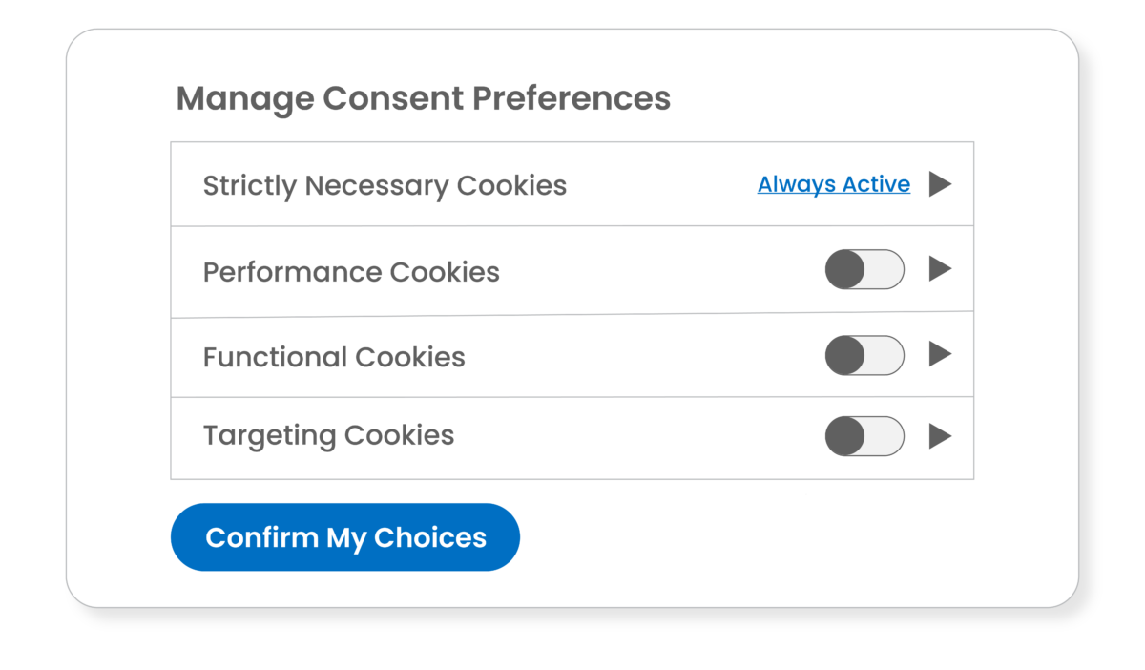Turn on Functional Cookies
The height and width of the screenshot is (670, 1145).
[864, 355]
